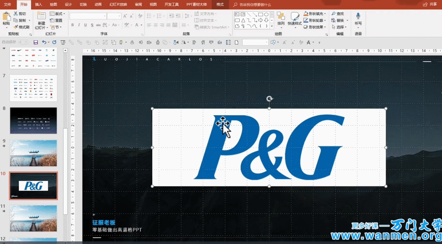Click the Clear Formatting eraser icon in the ribbon
This screenshot has height=244, width=442.
(x=140, y=16)
